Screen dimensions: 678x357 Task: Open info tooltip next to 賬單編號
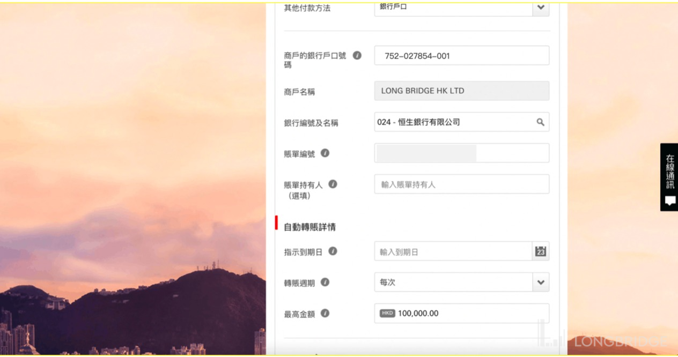click(325, 153)
